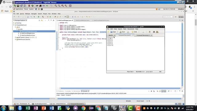197x111 pixels.
Task: Switch to the Booth1 tab in gedit
Action: (x=111, y=35)
